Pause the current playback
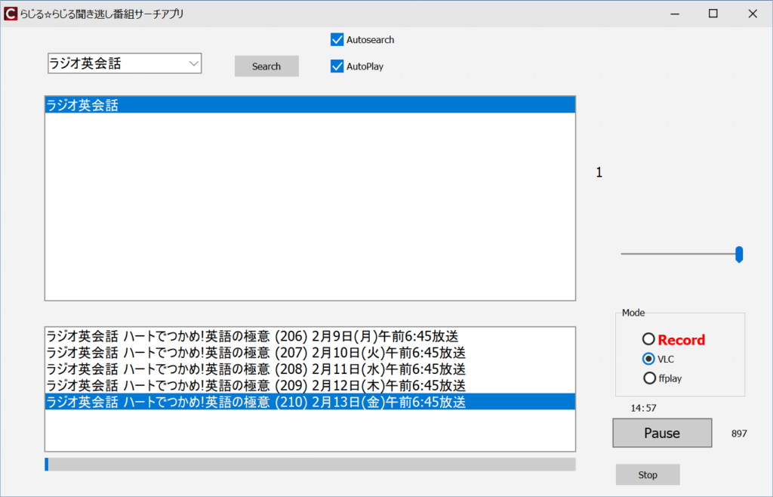This screenshot has width=773, height=497. point(662,433)
